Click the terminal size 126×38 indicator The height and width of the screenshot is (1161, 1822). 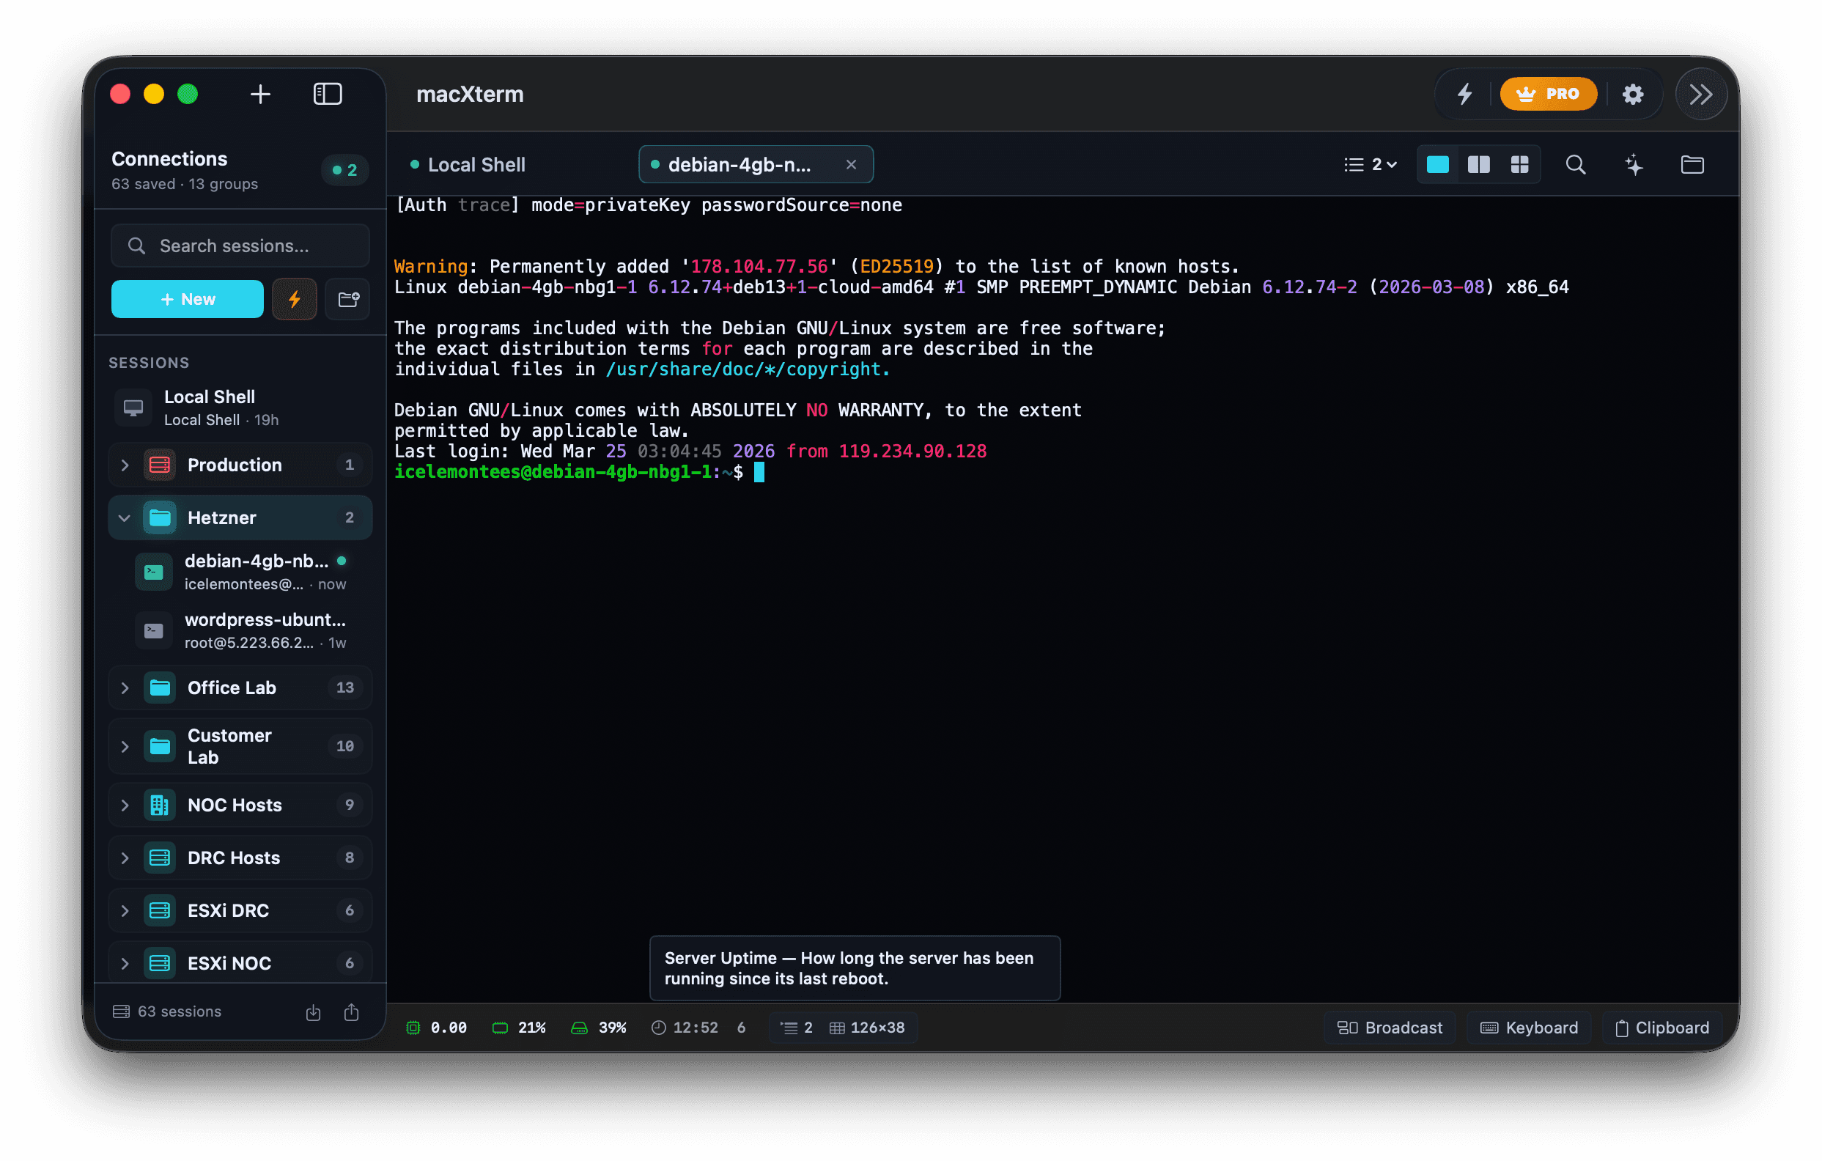click(x=867, y=1027)
